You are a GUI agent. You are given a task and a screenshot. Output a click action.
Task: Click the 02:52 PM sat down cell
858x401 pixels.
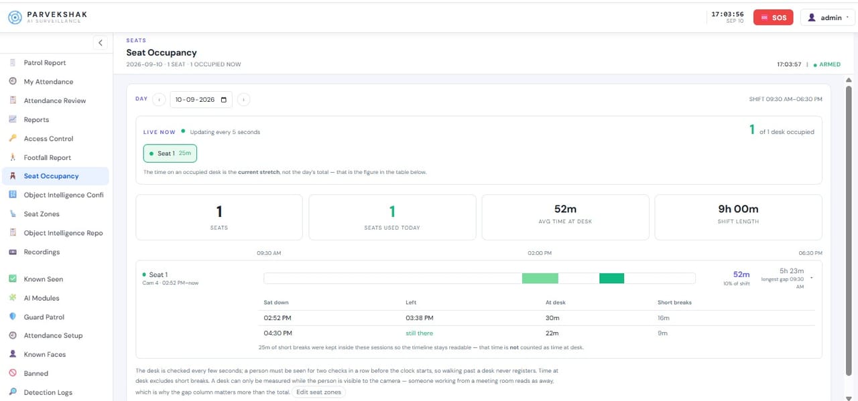[278, 318]
